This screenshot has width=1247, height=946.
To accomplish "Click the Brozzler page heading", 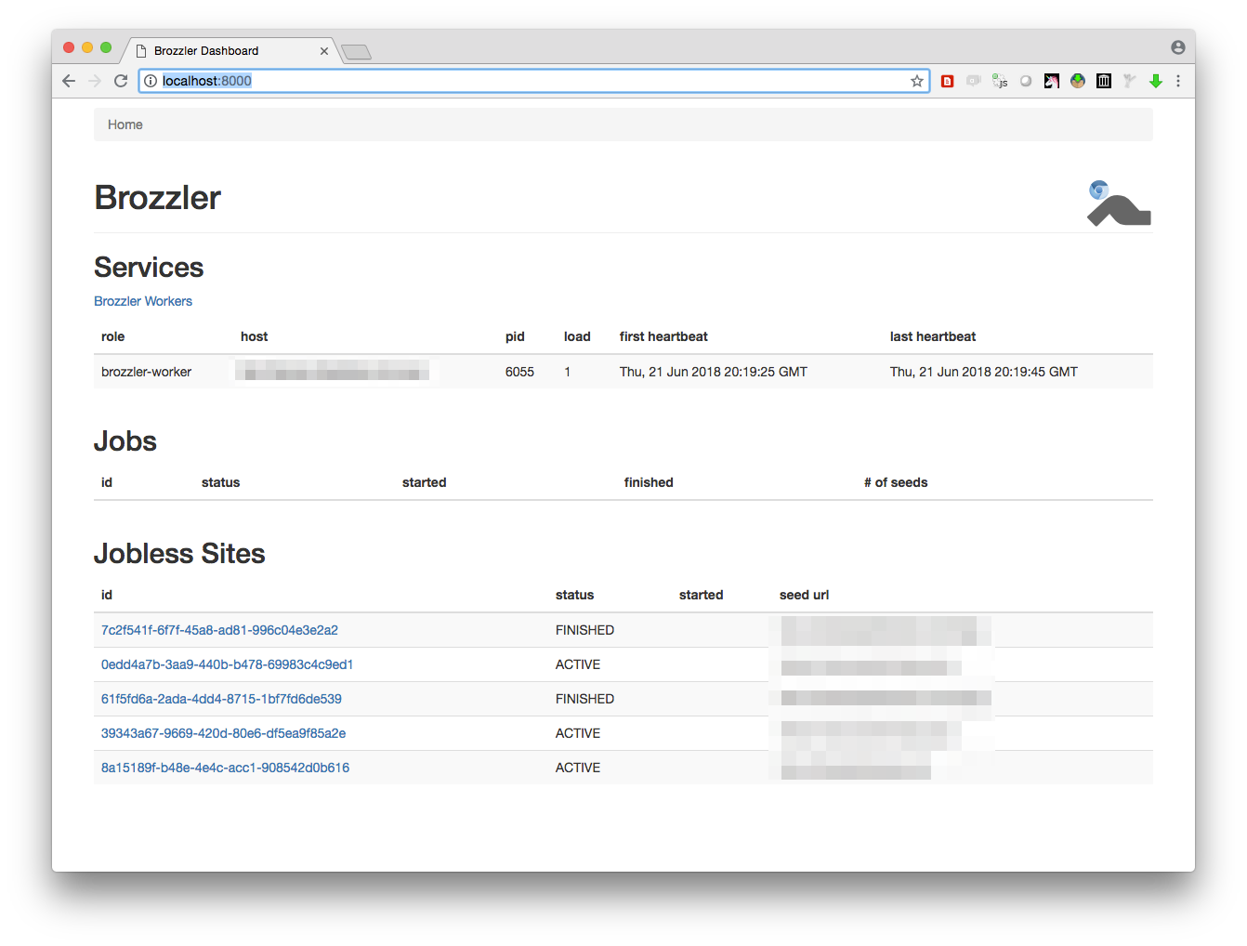I will (157, 198).
